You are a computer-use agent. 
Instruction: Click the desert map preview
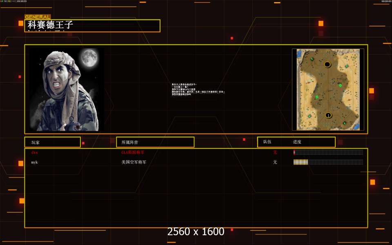click(328, 89)
